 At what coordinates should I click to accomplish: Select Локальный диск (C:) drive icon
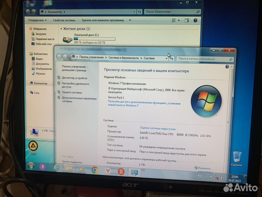tap(67, 39)
